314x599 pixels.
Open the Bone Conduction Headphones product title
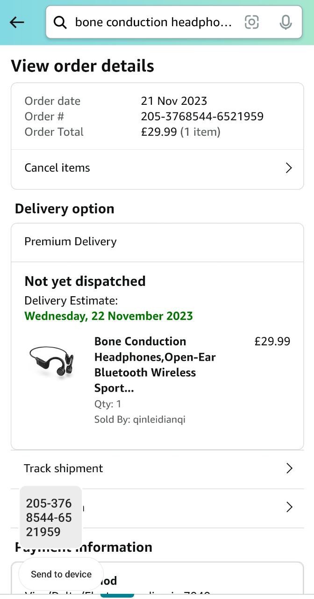[155, 365]
